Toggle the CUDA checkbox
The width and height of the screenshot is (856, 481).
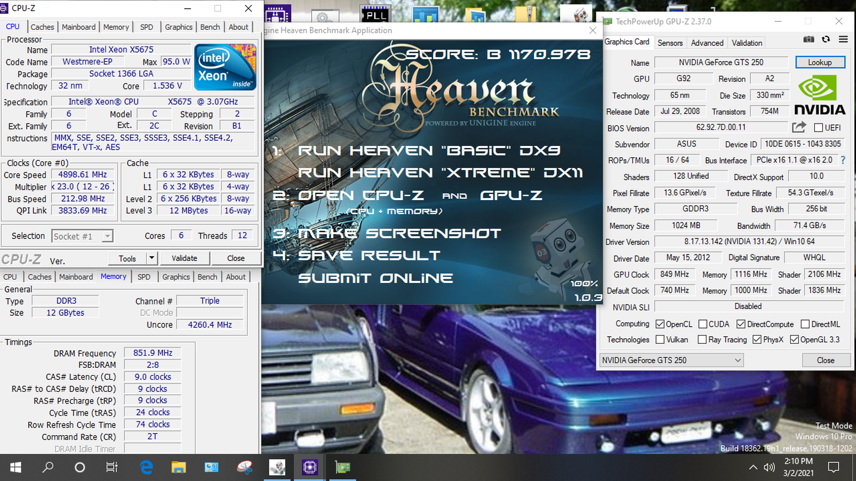pos(703,324)
